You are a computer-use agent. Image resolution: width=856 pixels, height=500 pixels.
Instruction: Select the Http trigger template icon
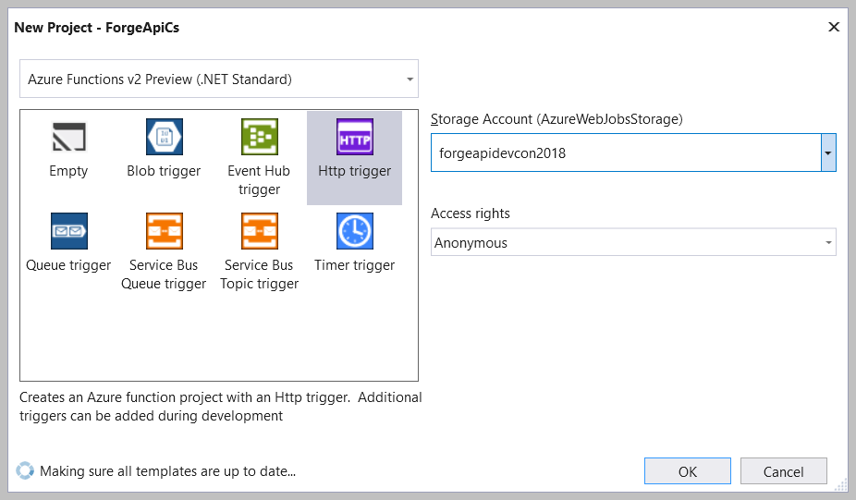coord(355,137)
